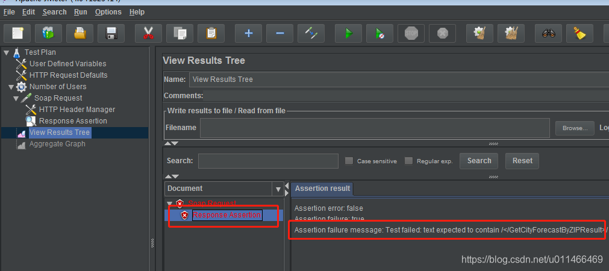Screen dimensions: 609x271
Task: Open the Search menu
Action: click(x=54, y=12)
